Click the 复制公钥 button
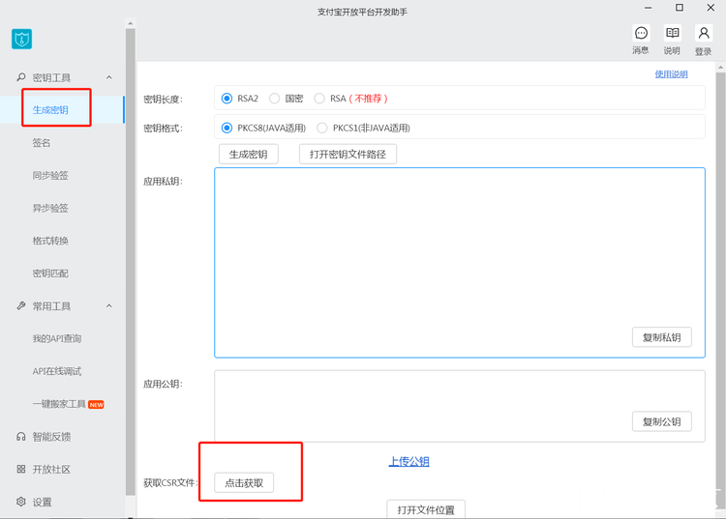Screen dimensions: 726x519 662,421
